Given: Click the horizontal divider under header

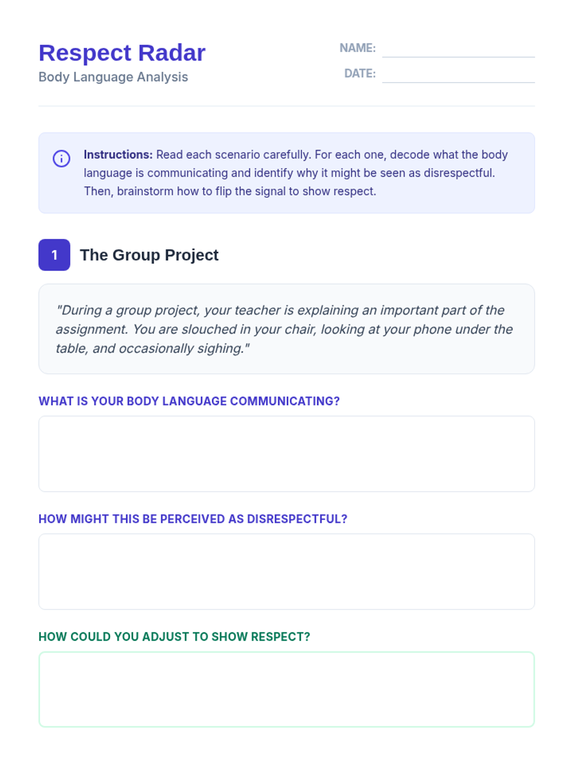Looking at the screenshot, I should (286, 106).
